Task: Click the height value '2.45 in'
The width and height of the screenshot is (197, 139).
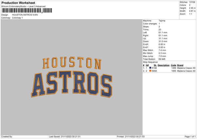Action: (x=192, y=8)
